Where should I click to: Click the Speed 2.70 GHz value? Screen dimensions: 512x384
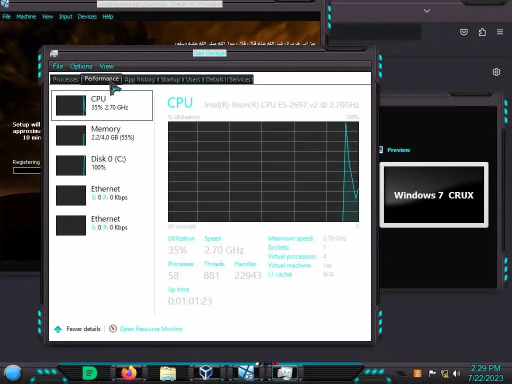[x=224, y=250]
